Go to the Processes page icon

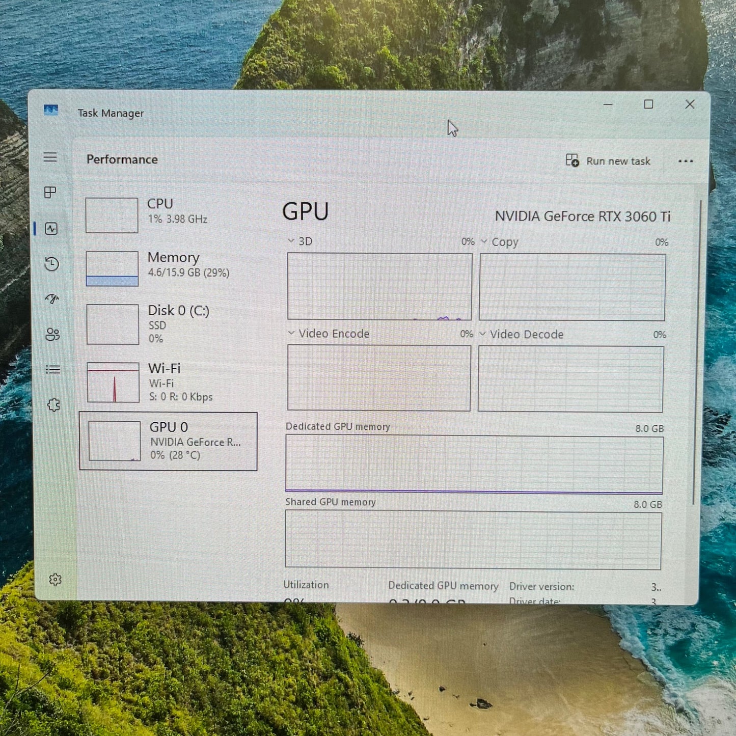coord(50,193)
